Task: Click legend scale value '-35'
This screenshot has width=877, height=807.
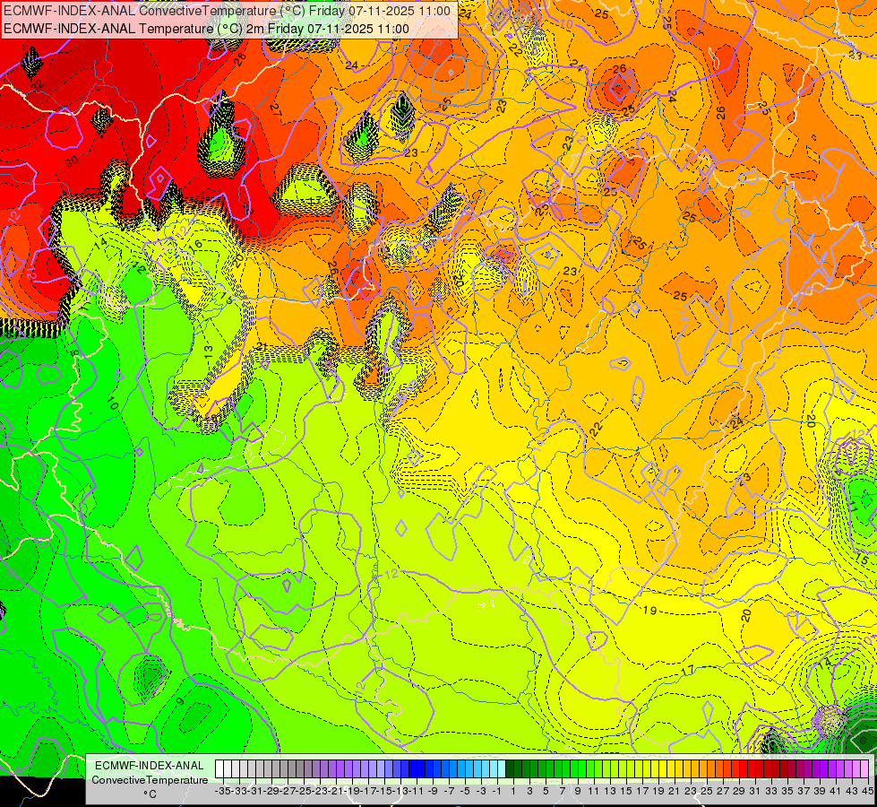Action: [223, 791]
